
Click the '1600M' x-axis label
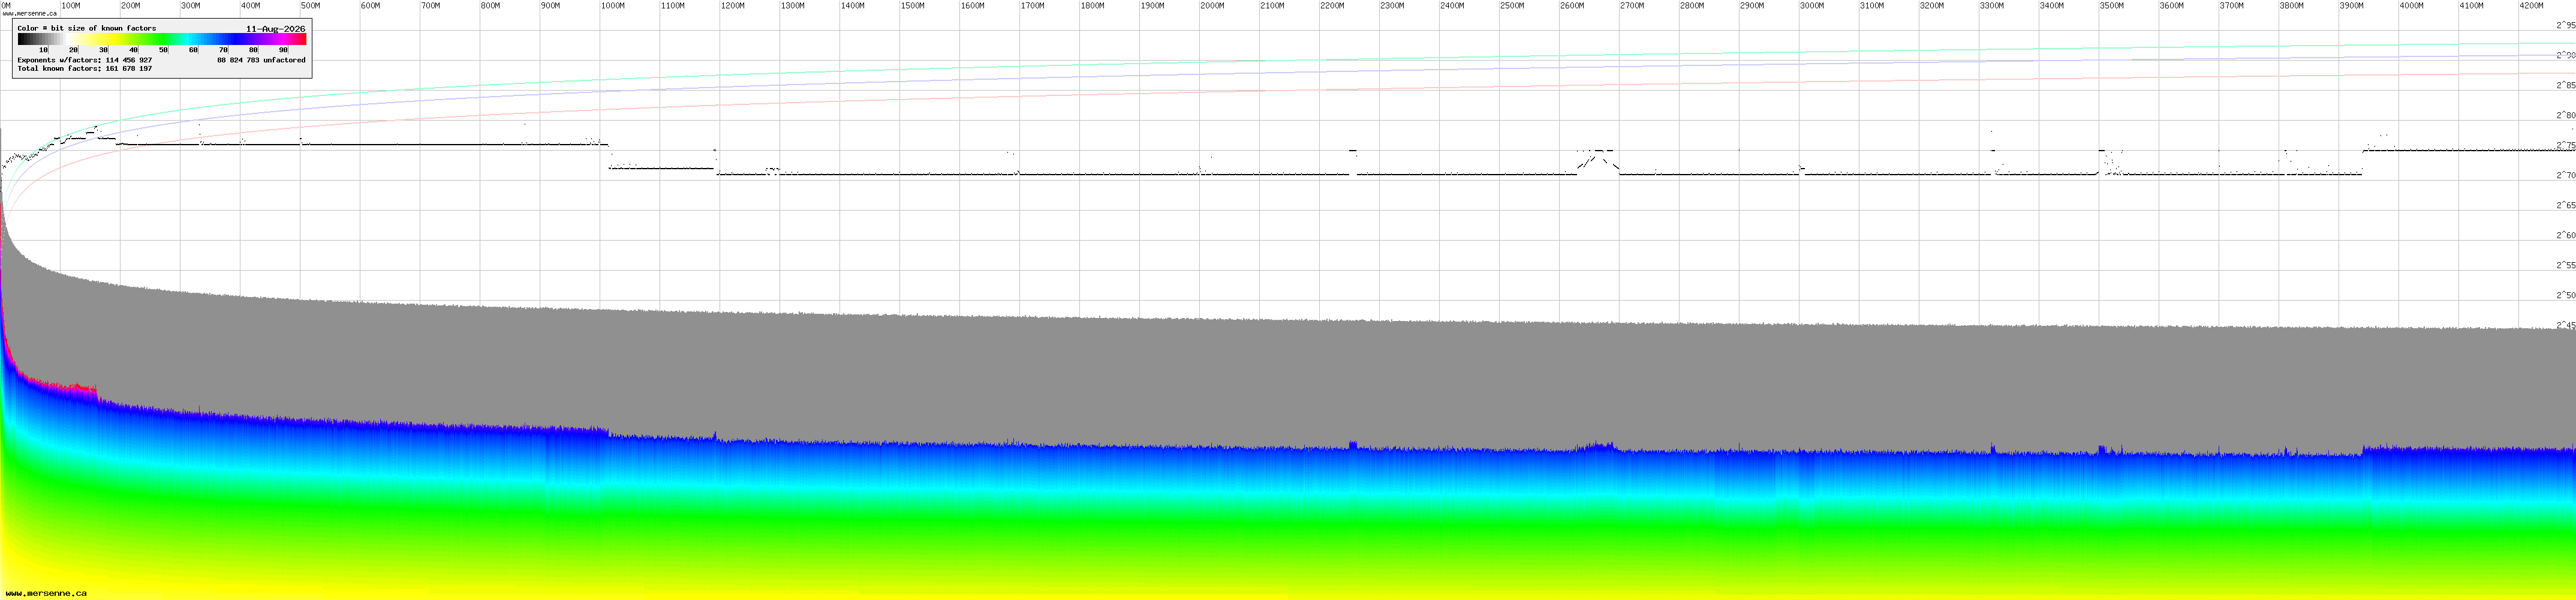click(973, 6)
